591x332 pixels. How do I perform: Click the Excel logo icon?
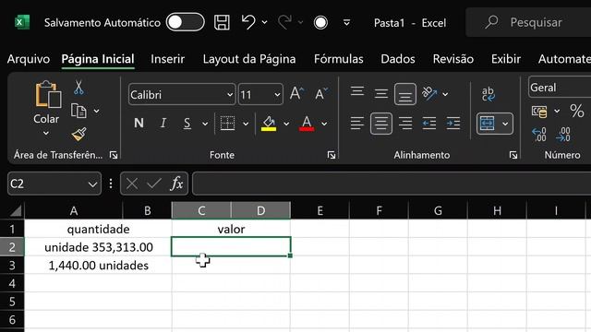pyautogui.click(x=22, y=22)
